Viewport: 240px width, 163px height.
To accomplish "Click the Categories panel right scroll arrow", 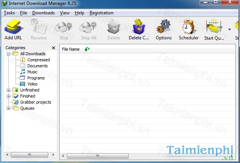I will click(x=53, y=155).
